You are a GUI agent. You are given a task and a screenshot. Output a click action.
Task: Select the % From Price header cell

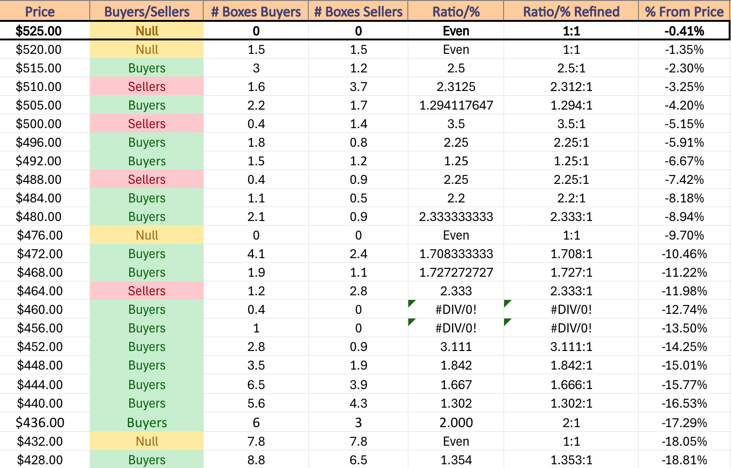coord(684,11)
